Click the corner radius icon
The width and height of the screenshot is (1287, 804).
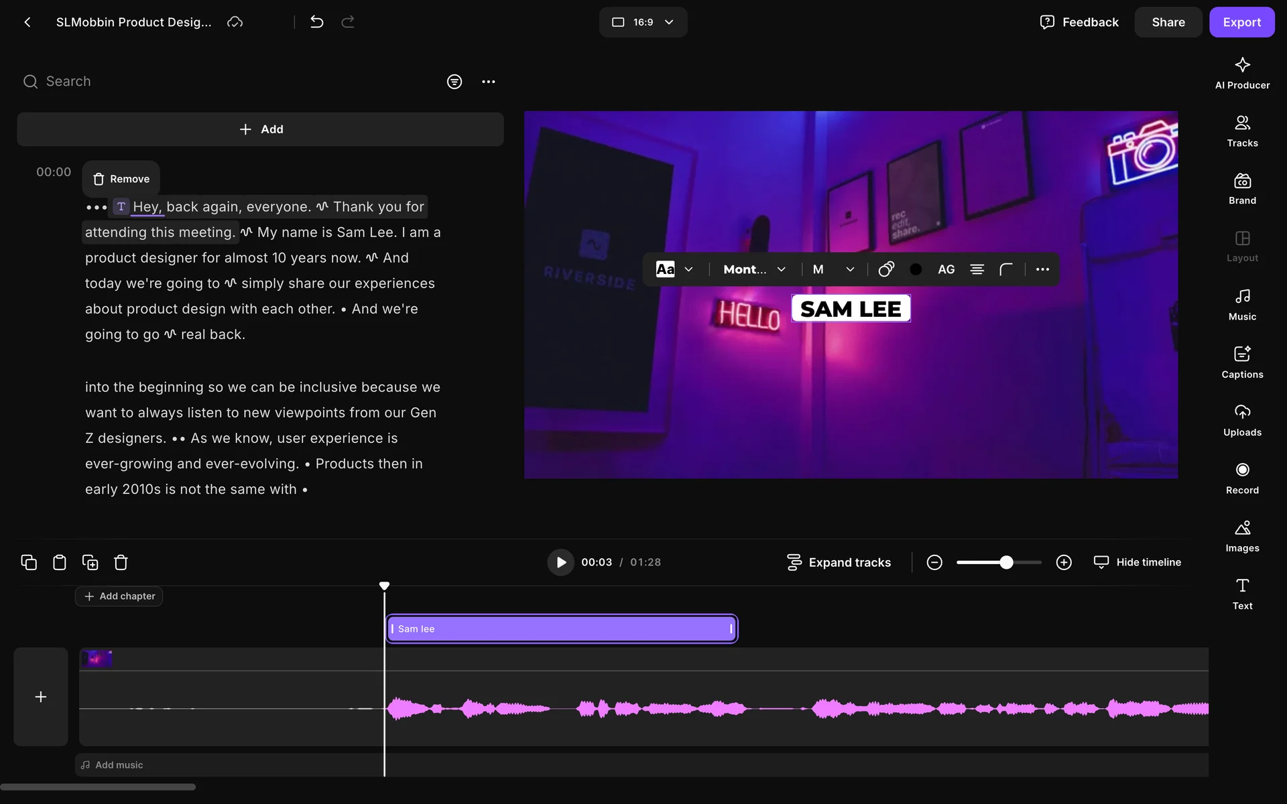[x=1005, y=269]
